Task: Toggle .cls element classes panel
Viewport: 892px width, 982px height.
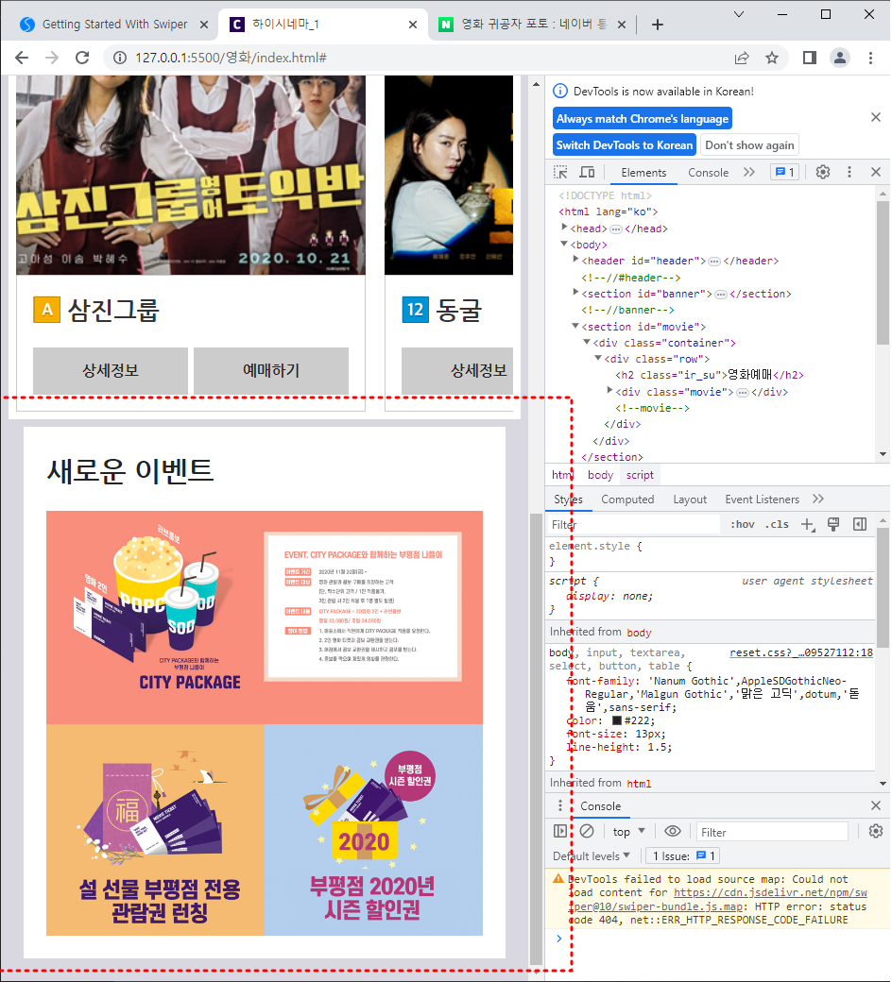Action: pos(777,525)
